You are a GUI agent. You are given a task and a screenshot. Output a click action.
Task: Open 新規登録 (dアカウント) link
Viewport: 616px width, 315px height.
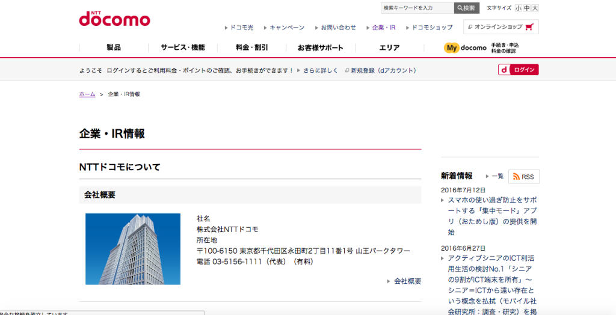383,70
